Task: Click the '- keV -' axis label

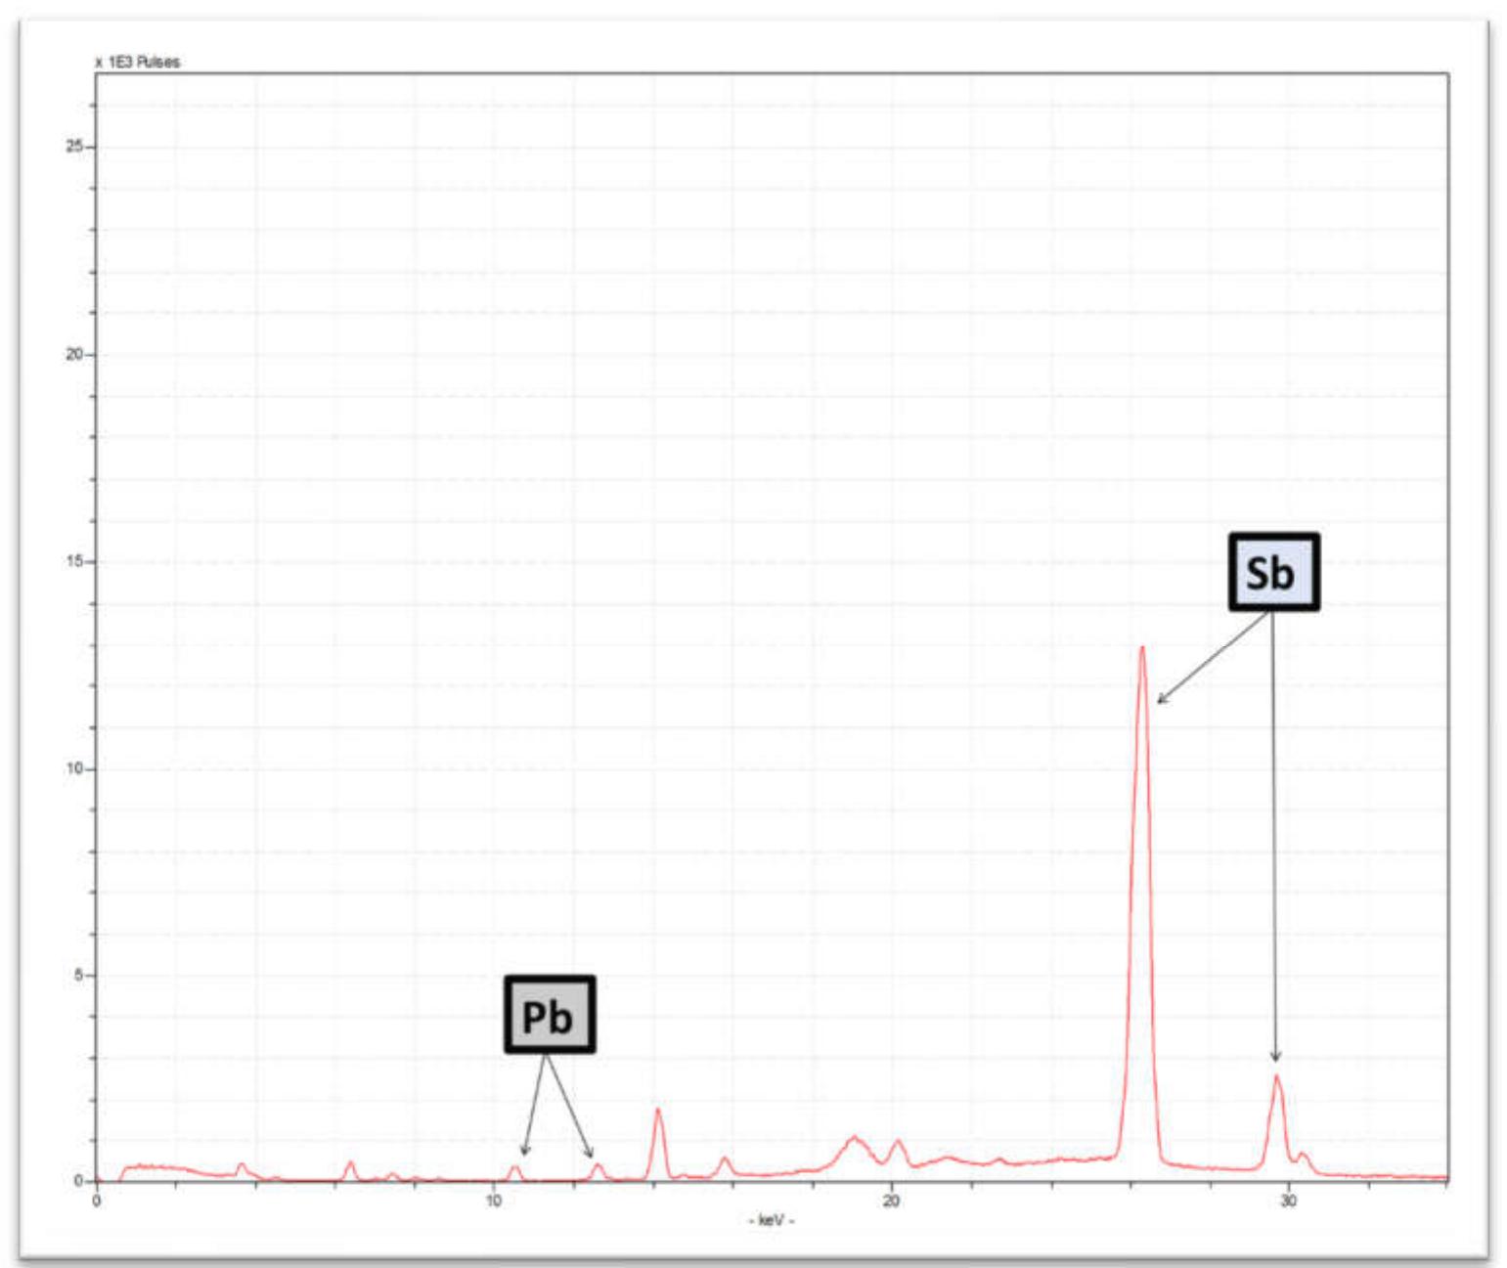Action: pyautogui.click(x=772, y=1220)
